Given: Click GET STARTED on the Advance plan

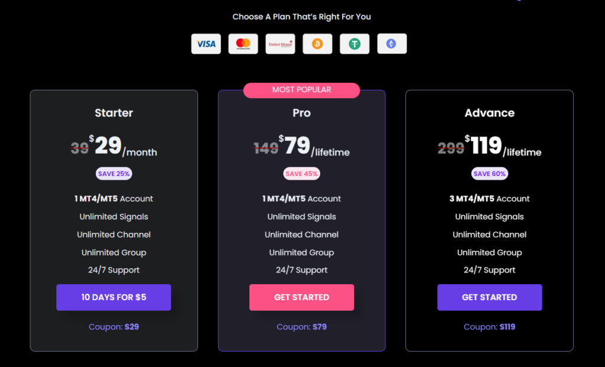Looking at the screenshot, I should coord(489,297).
